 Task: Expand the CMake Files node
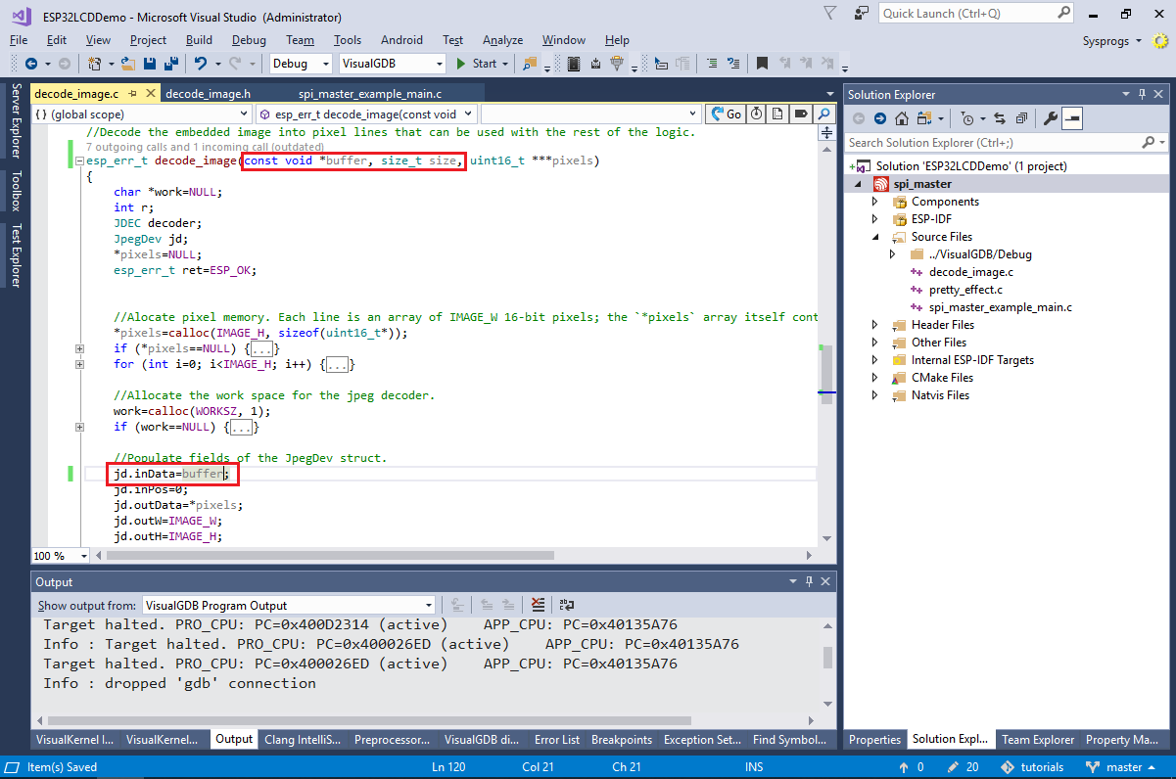pyautogui.click(x=876, y=378)
